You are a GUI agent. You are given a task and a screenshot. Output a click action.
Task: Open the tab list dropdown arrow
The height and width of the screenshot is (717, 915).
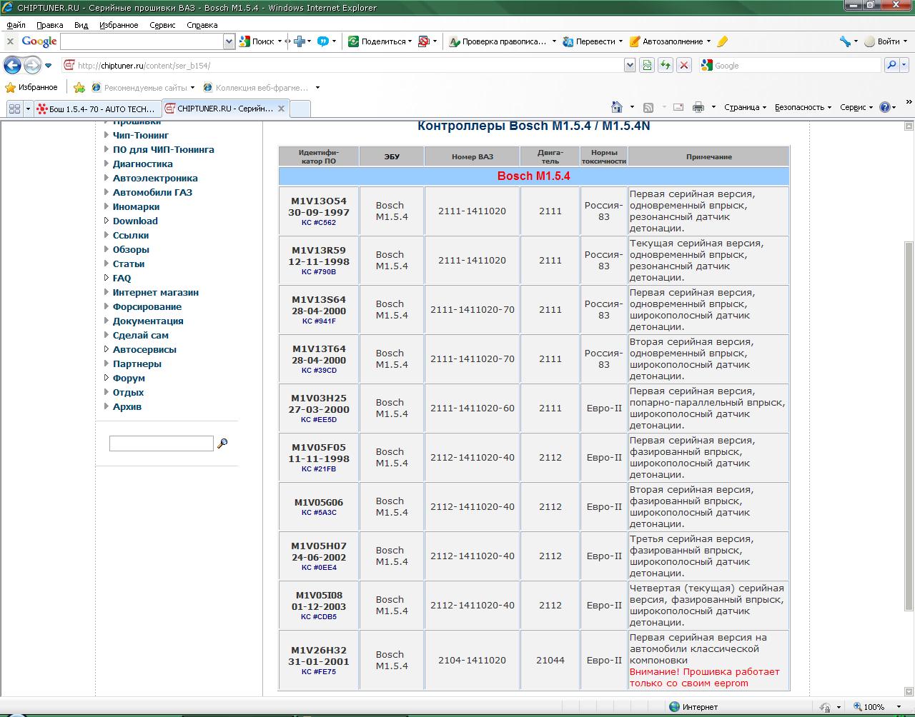pyautogui.click(x=28, y=109)
